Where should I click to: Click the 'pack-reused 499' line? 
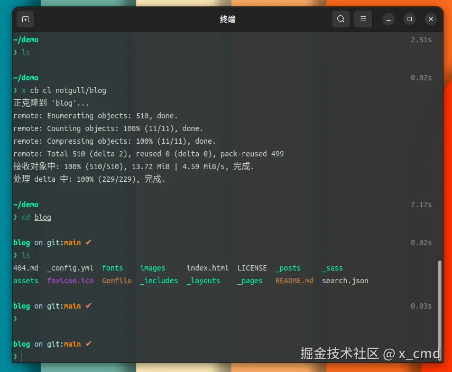[x=149, y=154]
